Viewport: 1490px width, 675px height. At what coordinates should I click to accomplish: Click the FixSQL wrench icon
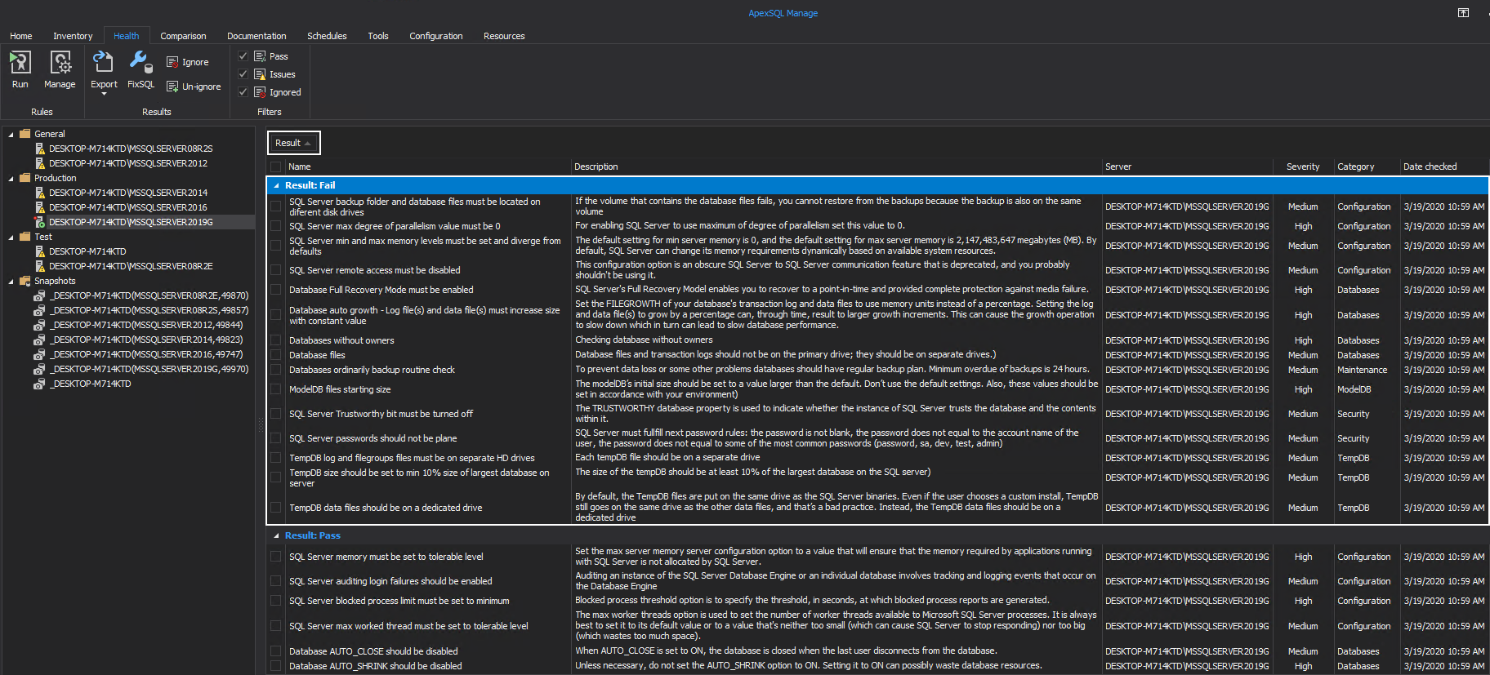[x=140, y=62]
